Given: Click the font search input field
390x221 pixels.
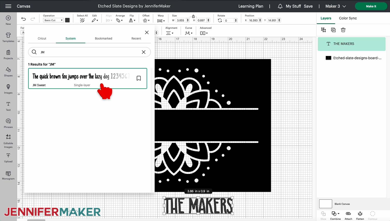Looking at the screenshot, I should (89, 52).
